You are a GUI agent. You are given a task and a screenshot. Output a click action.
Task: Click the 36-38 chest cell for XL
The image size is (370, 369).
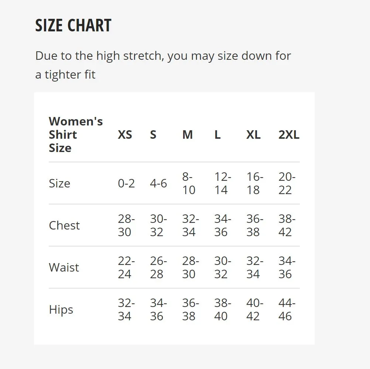tap(255, 225)
